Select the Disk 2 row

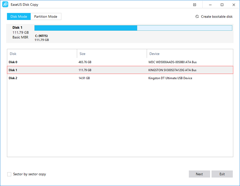[x=120, y=78]
